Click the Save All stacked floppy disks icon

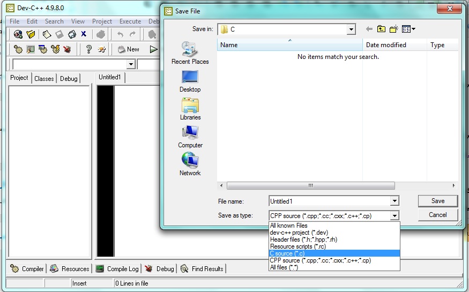72,34
